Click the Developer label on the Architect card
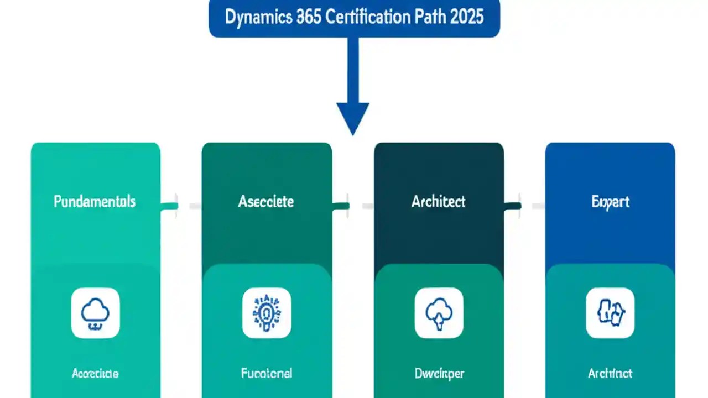 pyautogui.click(x=439, y=373)
